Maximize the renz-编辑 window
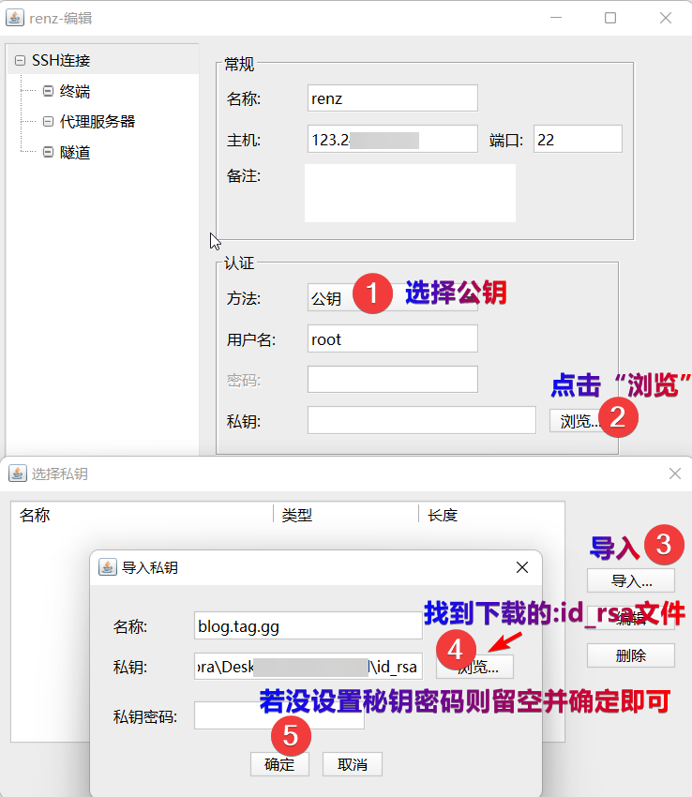 coord(610,18)
